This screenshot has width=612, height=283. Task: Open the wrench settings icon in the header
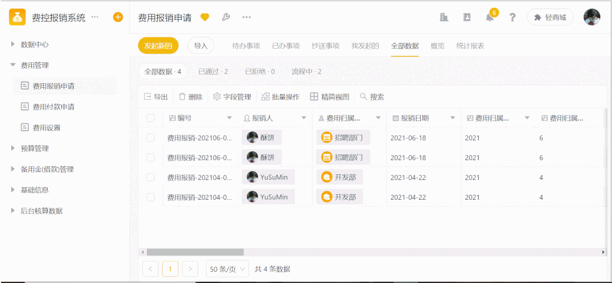226,17
